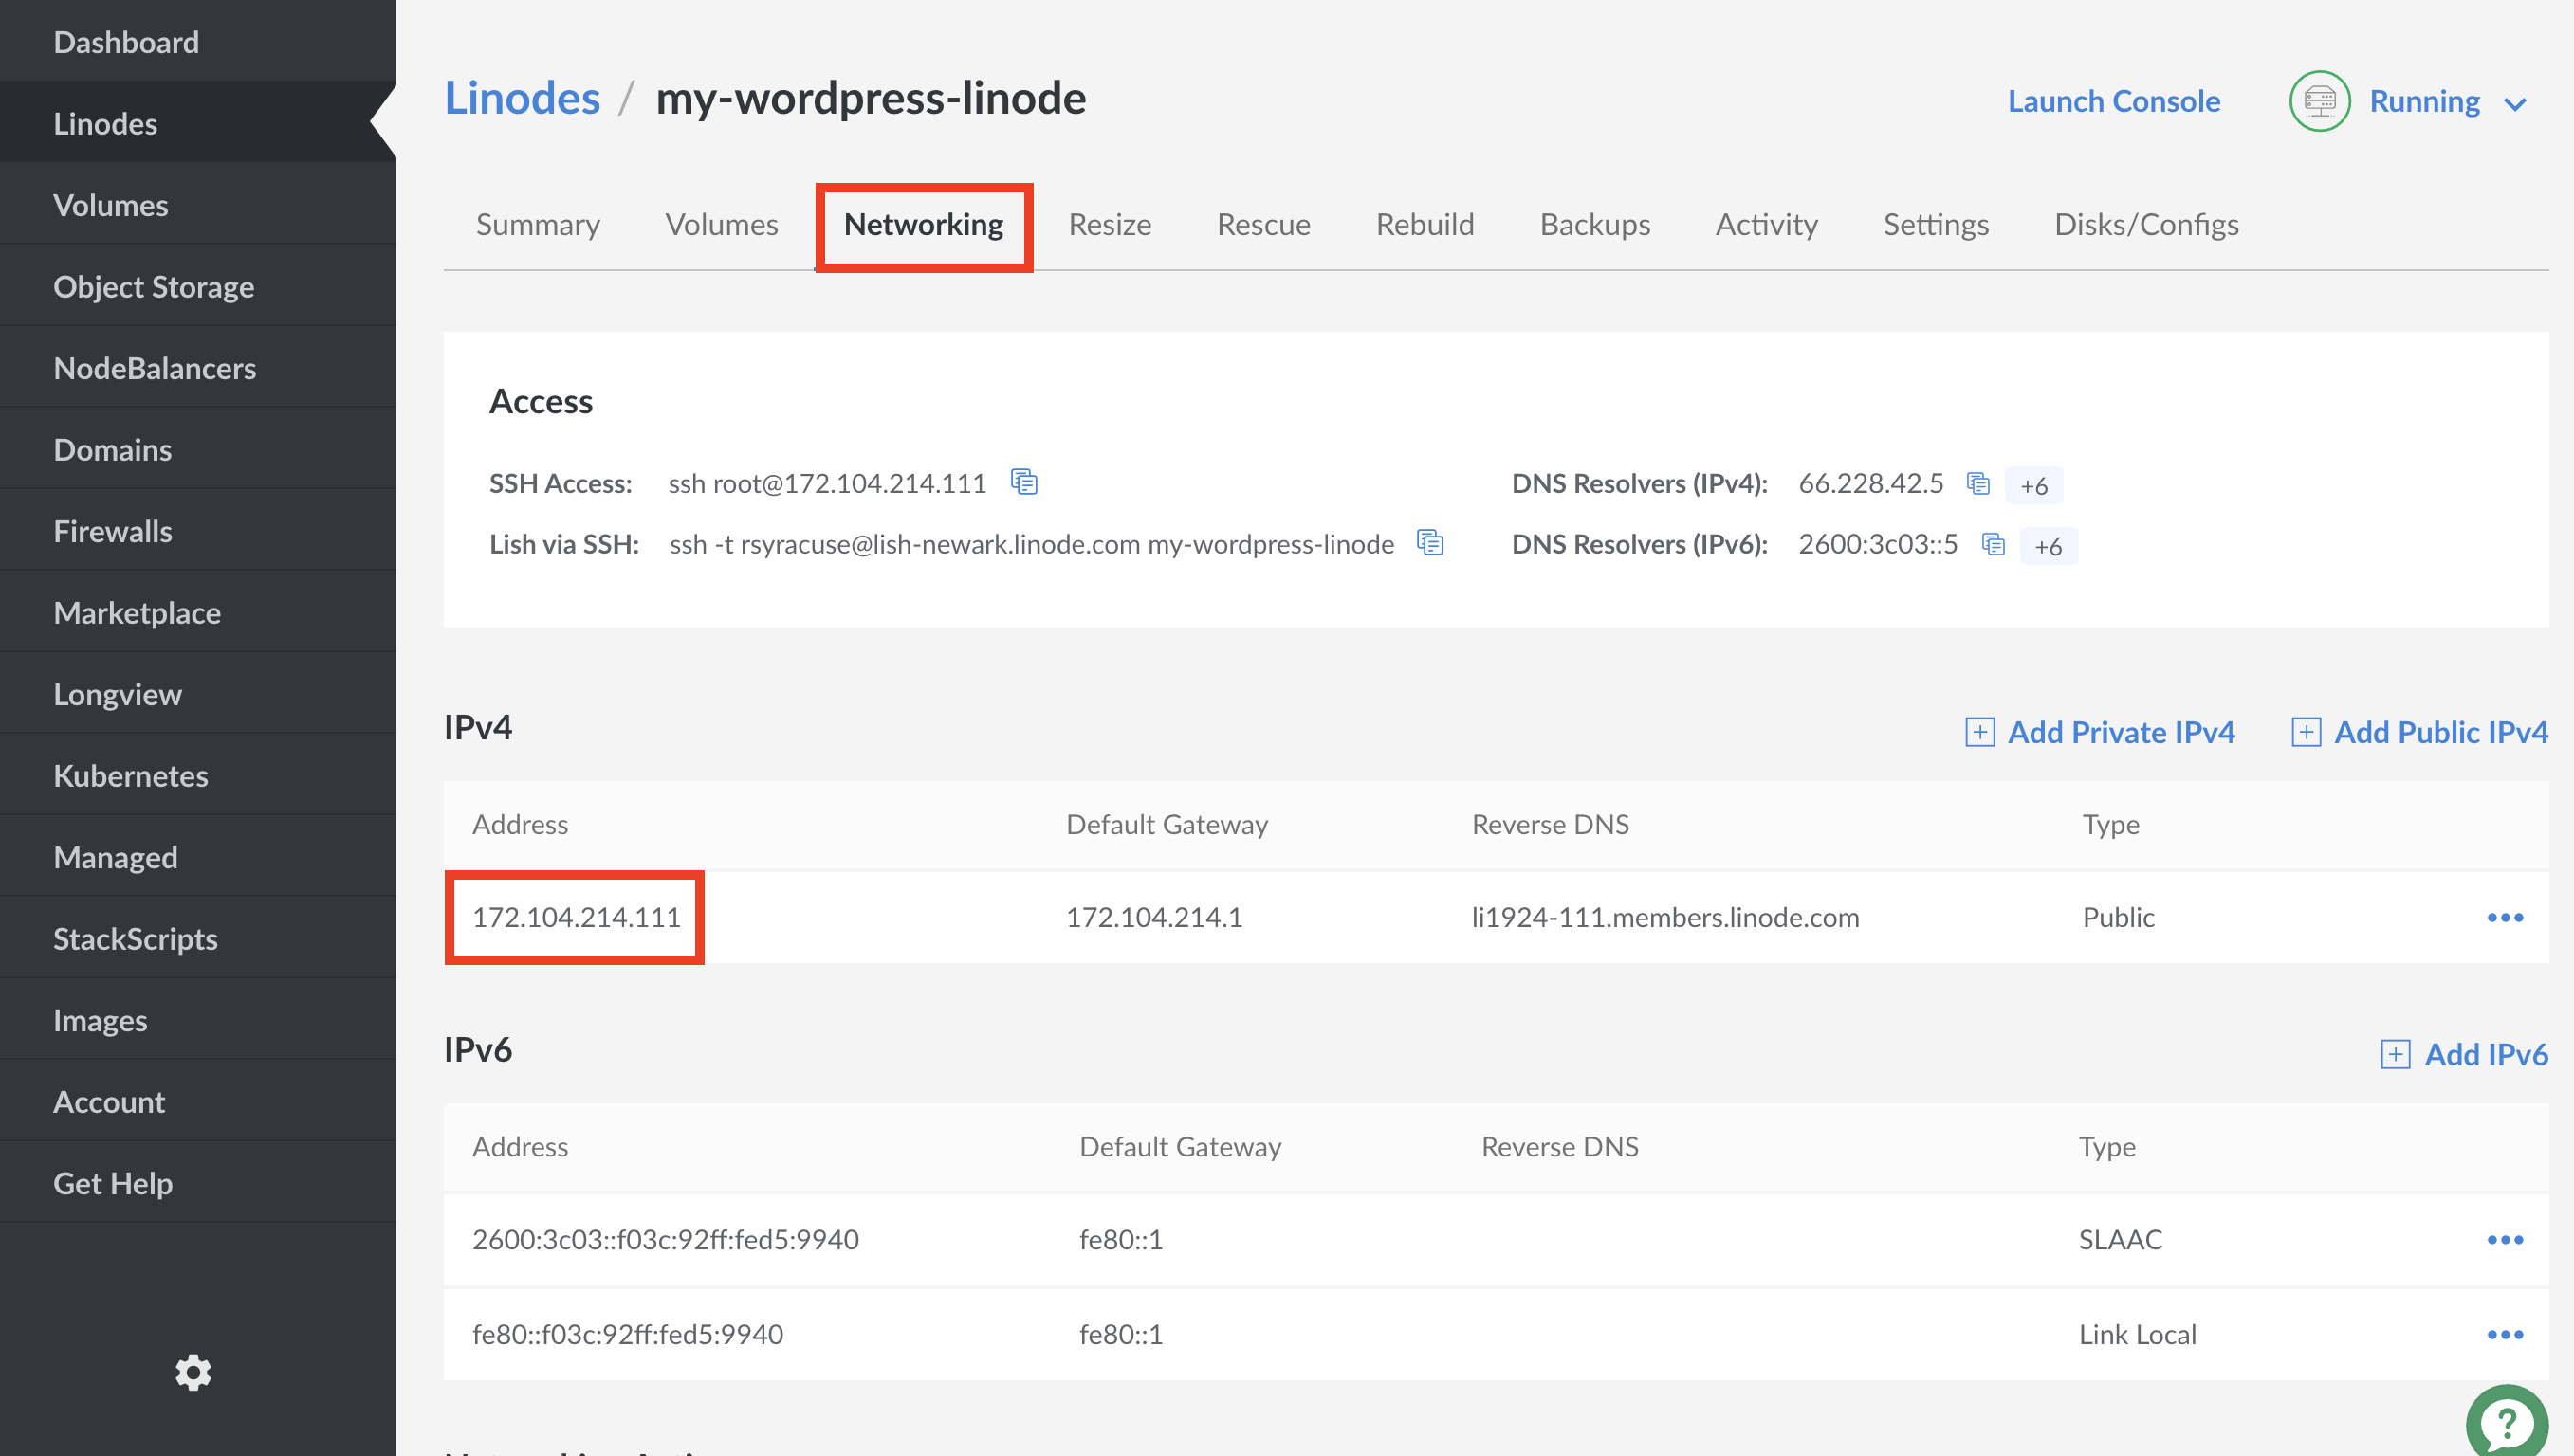Image resolution: width=2574 pixels, height=1456 pixels.
Task: Click the Settings gear icon at bottom left
Action: pos(193,1370)
